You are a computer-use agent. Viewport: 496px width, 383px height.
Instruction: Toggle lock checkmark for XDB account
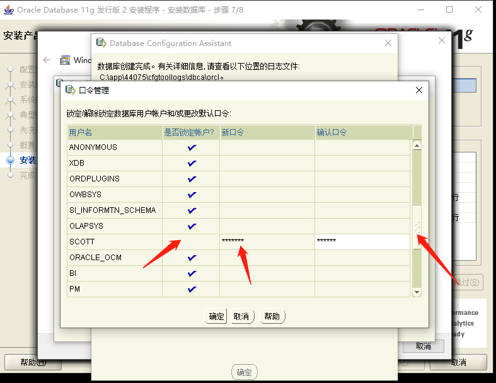tap(192, 163)
